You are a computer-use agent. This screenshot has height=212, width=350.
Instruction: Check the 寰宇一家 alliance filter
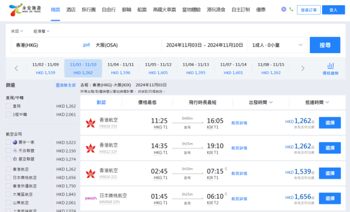pos(8,143)
